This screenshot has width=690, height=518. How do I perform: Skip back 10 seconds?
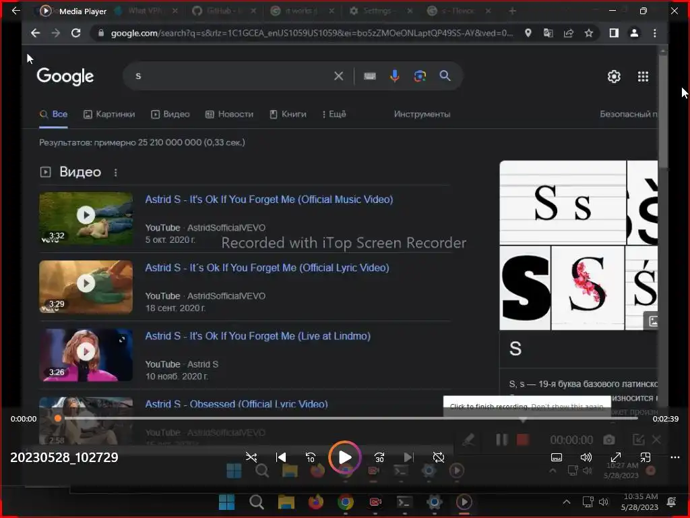(311, 457)
